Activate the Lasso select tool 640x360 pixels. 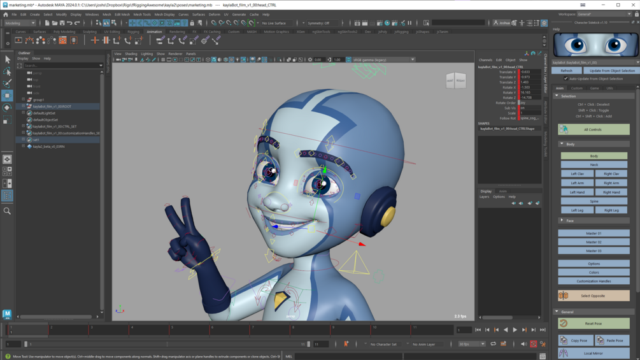coord(7,72)
